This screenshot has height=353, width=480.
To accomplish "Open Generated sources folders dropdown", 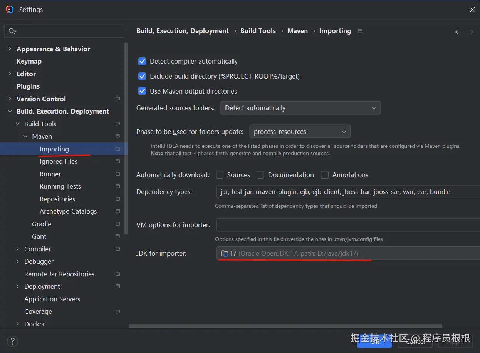I will [x=300, y=108].
